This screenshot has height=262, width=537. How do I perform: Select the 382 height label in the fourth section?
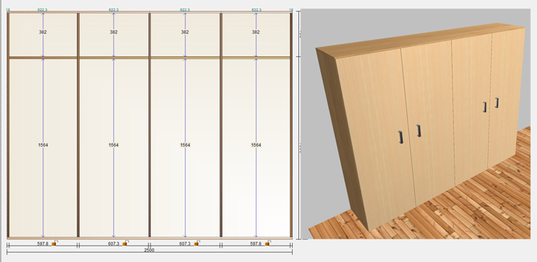tap(256, 32)
